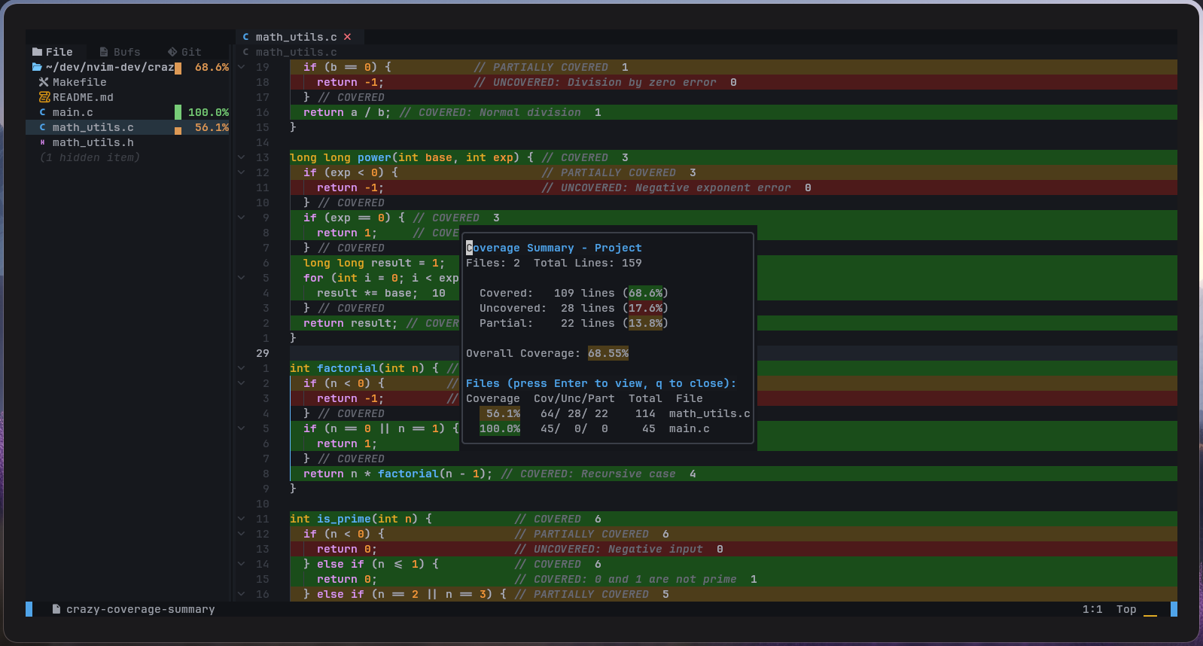This screenshot has width=1203, height=646.
Task: Open README.md in the file tree
Action: 83,97
